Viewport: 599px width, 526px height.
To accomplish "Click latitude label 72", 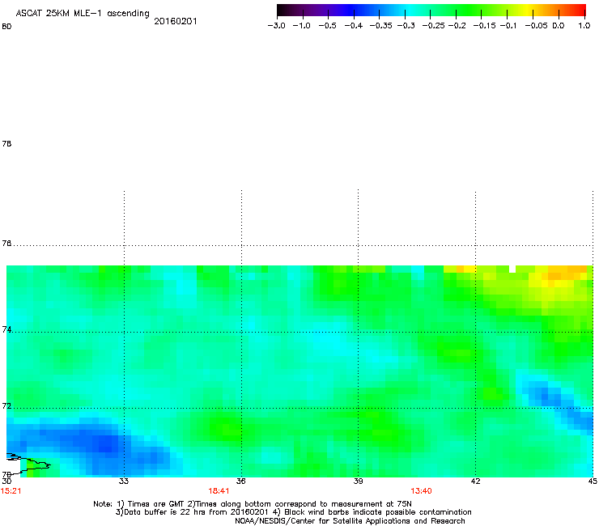I will tap(6, 406).
